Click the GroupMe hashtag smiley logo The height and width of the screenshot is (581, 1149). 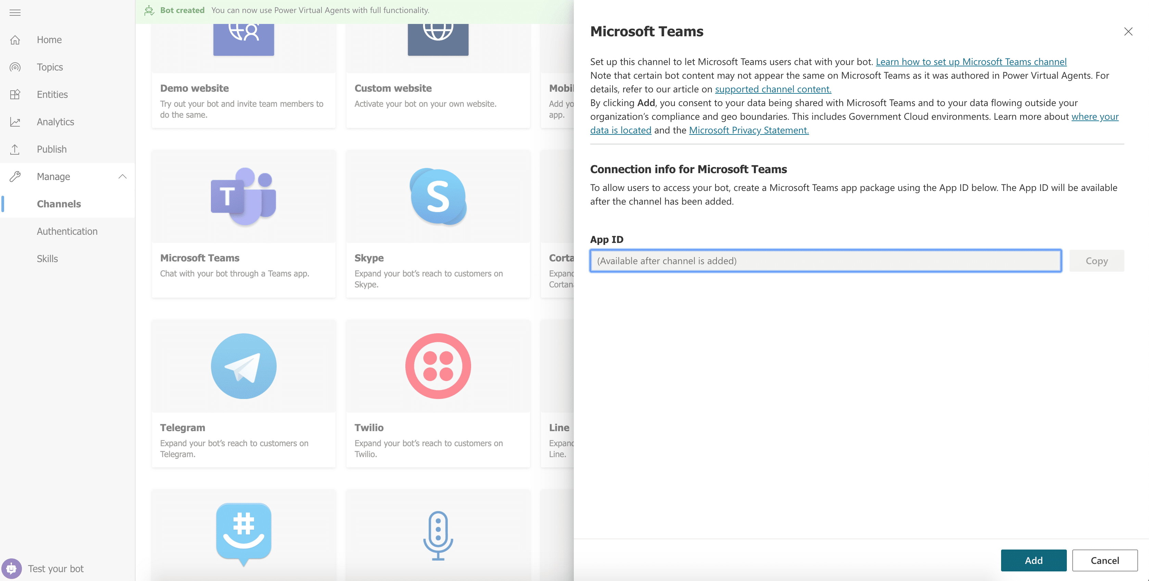[243, 534]
